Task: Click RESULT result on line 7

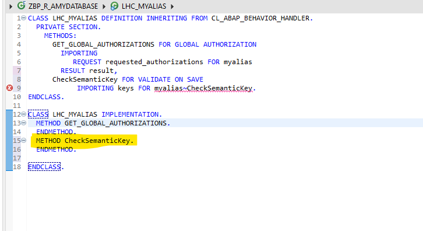Action: click(88, 71)
